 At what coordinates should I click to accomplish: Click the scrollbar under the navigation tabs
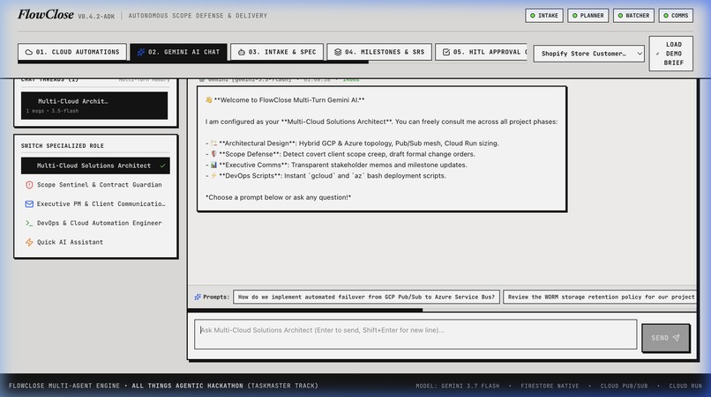pyautogui.click(x=193, y=62)
